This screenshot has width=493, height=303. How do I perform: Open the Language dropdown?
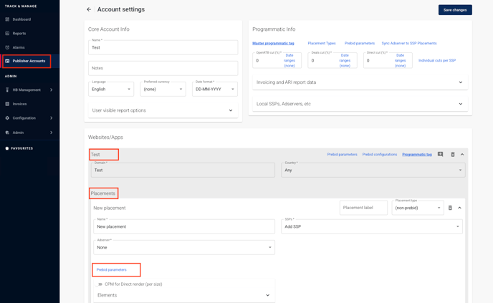(x=111, y=90)
